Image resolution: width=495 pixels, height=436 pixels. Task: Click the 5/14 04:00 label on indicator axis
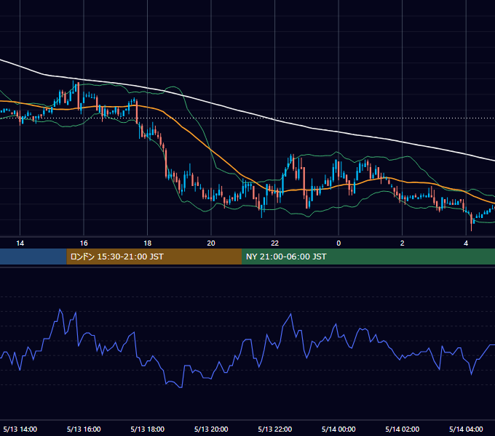466,429
